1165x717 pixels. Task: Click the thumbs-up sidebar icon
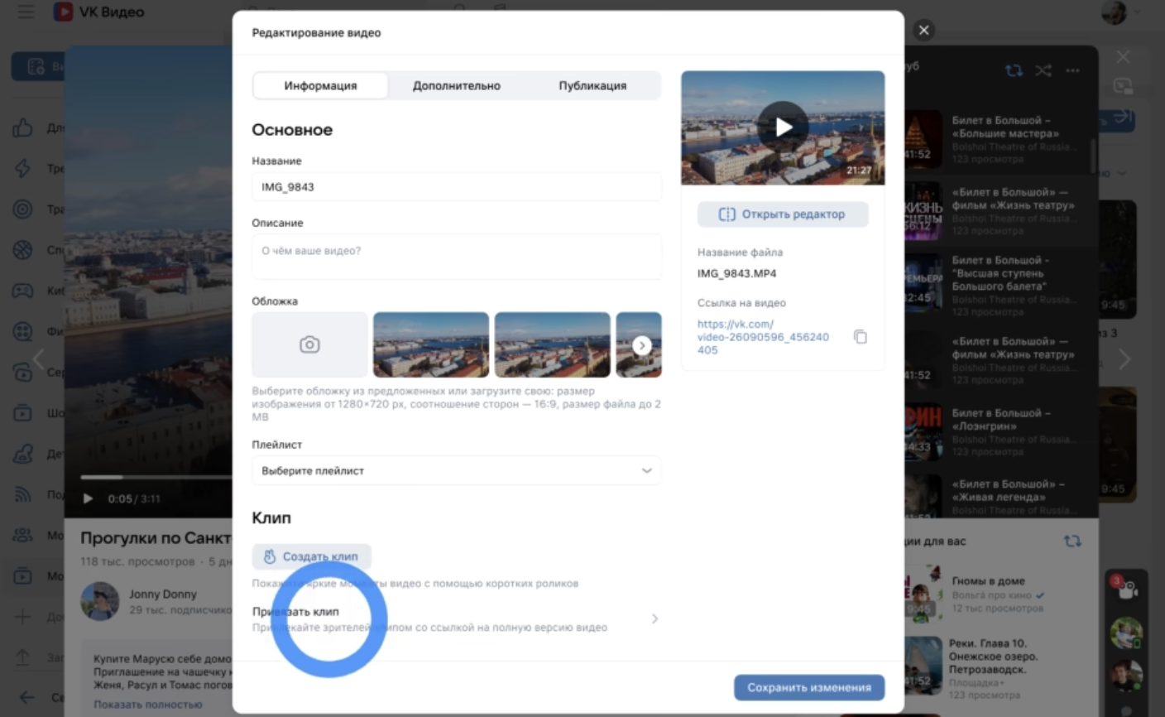click(23, 128)
